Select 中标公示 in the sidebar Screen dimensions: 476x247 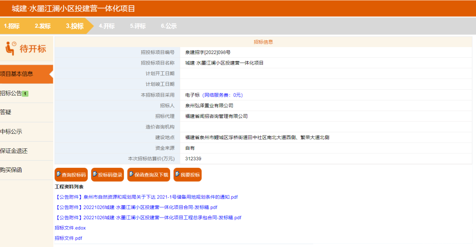tap(26, 132)
